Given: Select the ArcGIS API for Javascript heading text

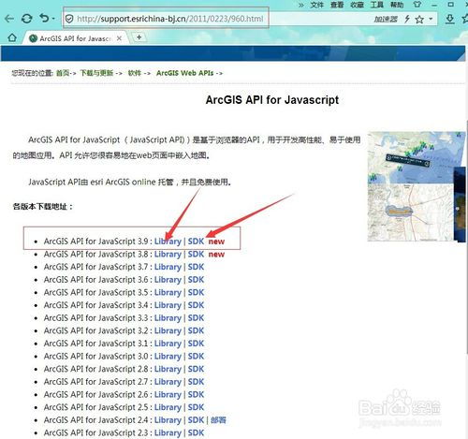Looking at the screenshot, I should pyautogui.click(x=272, y=100).
